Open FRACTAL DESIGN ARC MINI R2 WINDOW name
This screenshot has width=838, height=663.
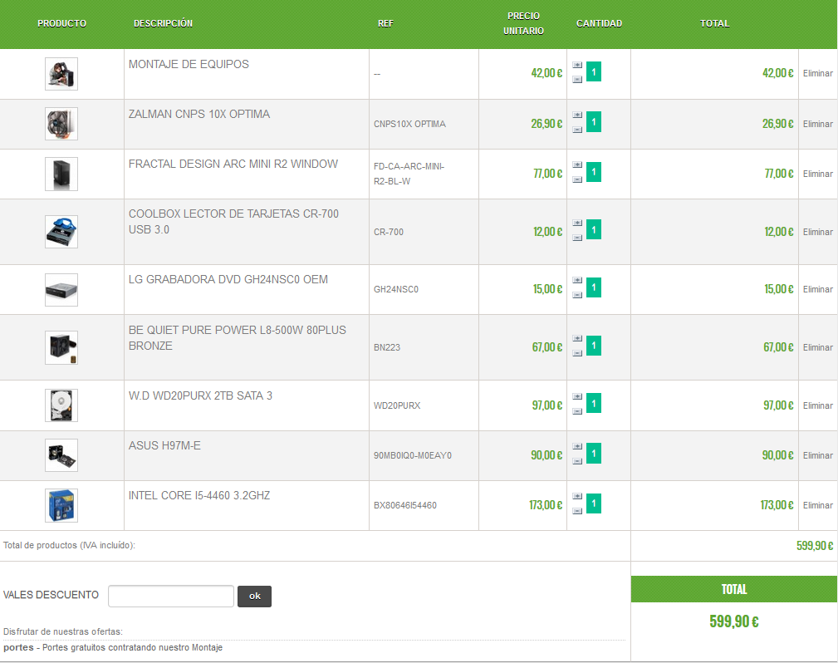pos(233,164)
